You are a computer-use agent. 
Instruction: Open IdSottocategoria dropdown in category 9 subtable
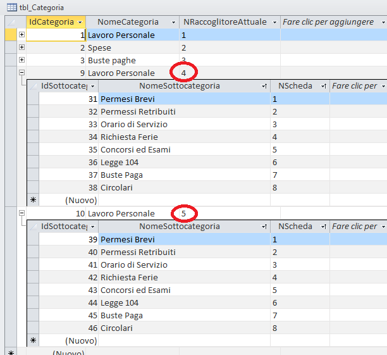[x=92, y=86]
